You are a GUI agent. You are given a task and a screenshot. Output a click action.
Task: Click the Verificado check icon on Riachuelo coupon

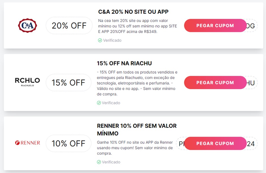click(x=99, y=103)
